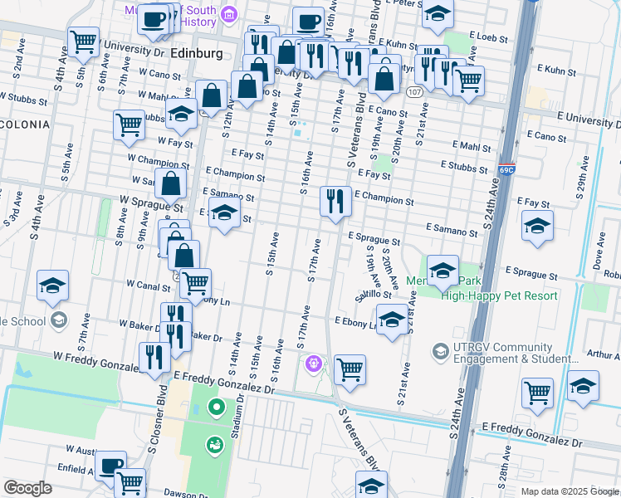Screen dimensions: 621x498
Task: Select the school marker at bottom on S Veterans Blvd
Action: pyautogui.click(x=371, y=486)
